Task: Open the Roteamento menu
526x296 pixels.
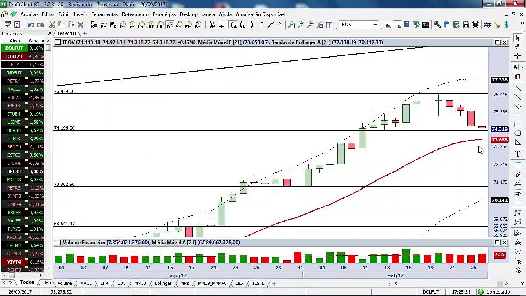Action: click(135, 14)
